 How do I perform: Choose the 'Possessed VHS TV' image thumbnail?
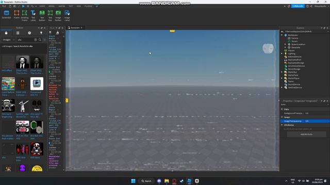coord(37,84)
